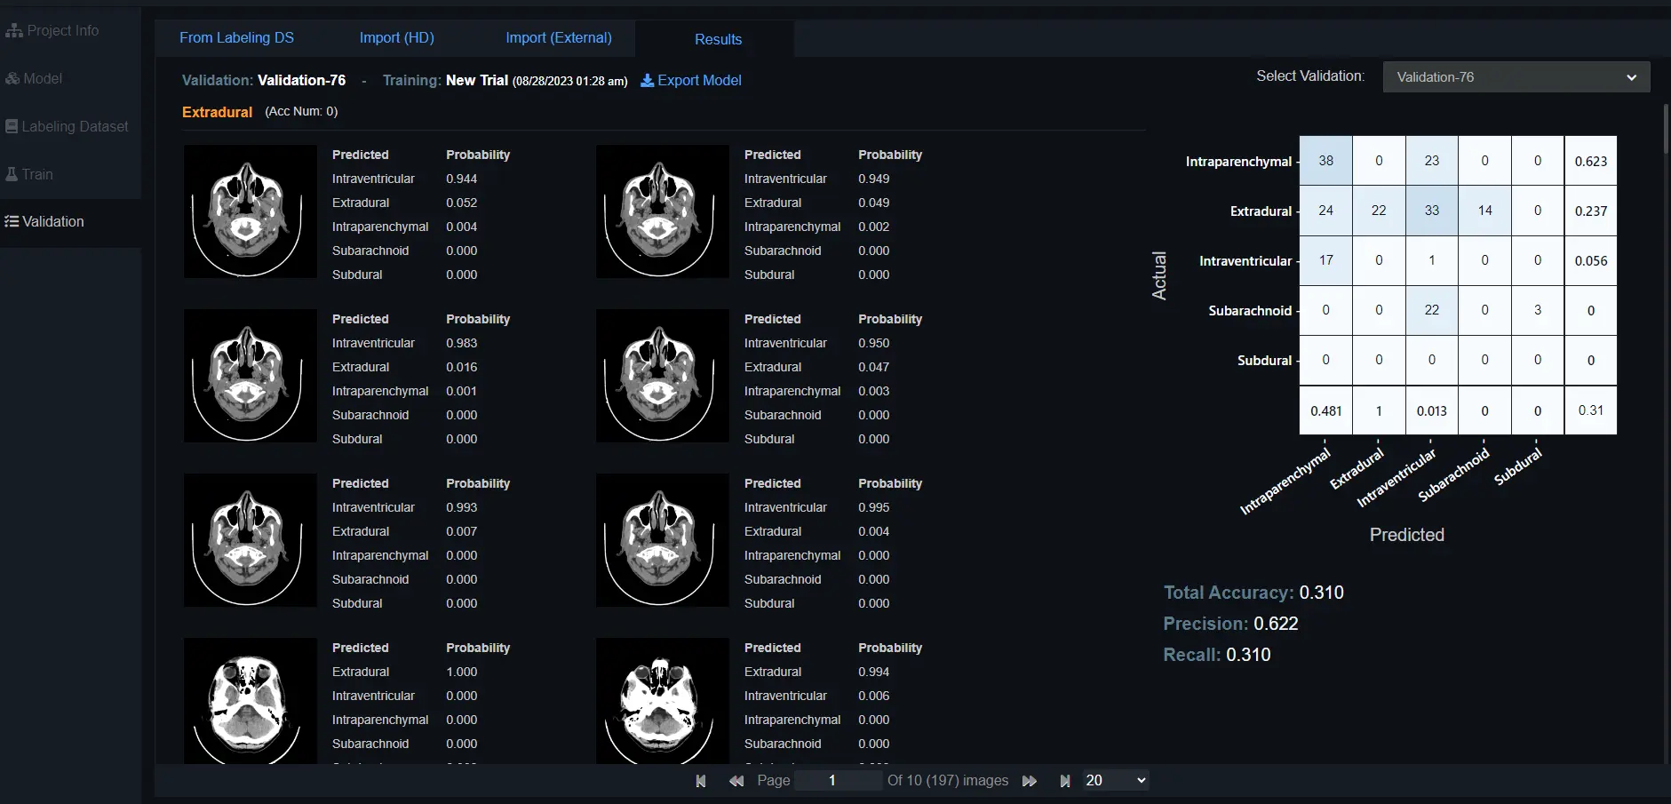Click confusion matrix cell with value 38

coord(1325,161)
